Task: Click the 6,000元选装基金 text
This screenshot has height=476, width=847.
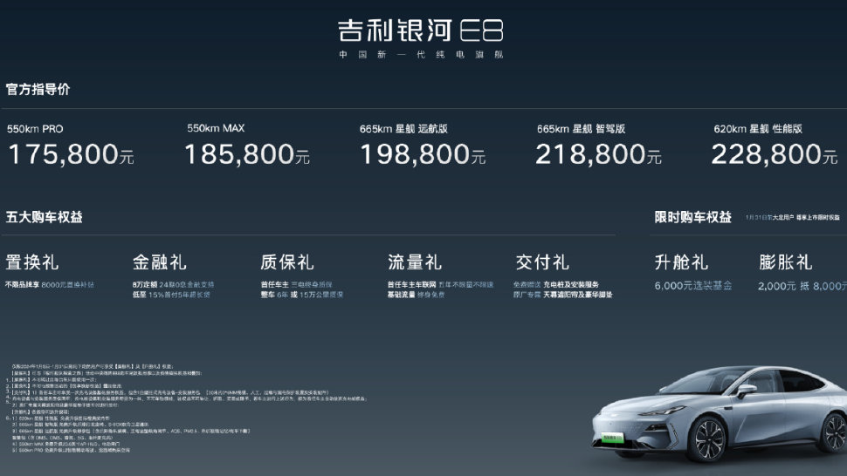Action: (x=693, y=286)
